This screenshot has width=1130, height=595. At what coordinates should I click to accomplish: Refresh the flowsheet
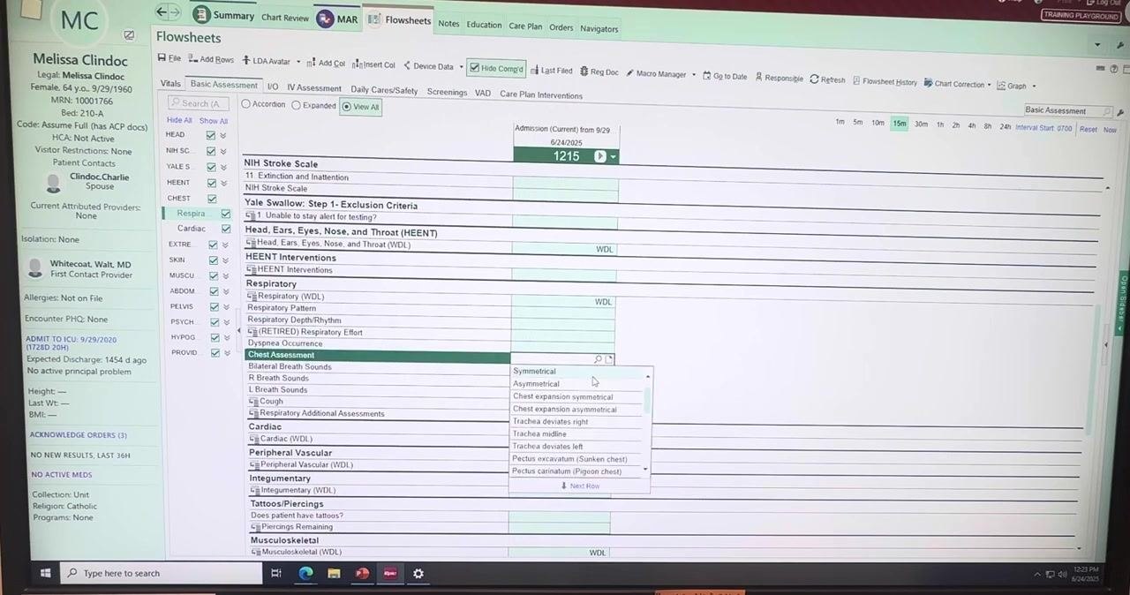coord(827,79)
